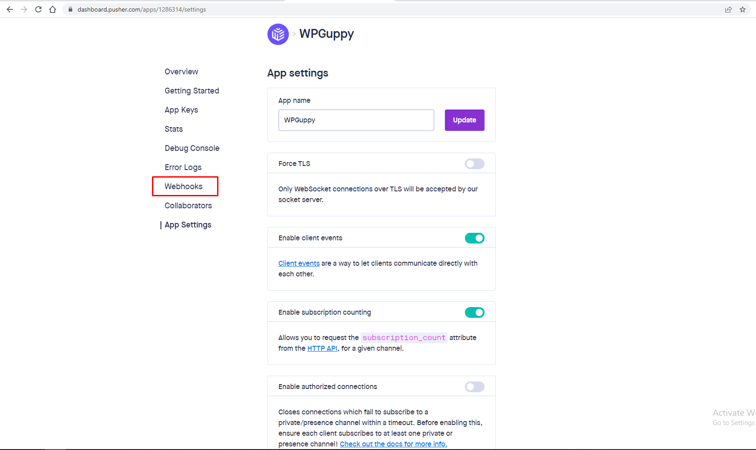The image size is (756, 450).
Task: Click the Pusher Channels logo icon
Action: 278,34
